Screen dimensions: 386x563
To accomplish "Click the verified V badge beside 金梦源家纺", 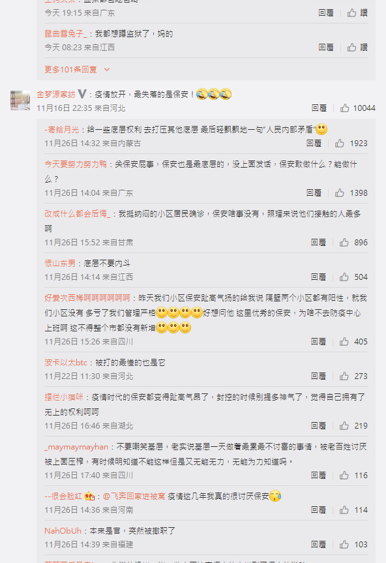I will [82, 94].
